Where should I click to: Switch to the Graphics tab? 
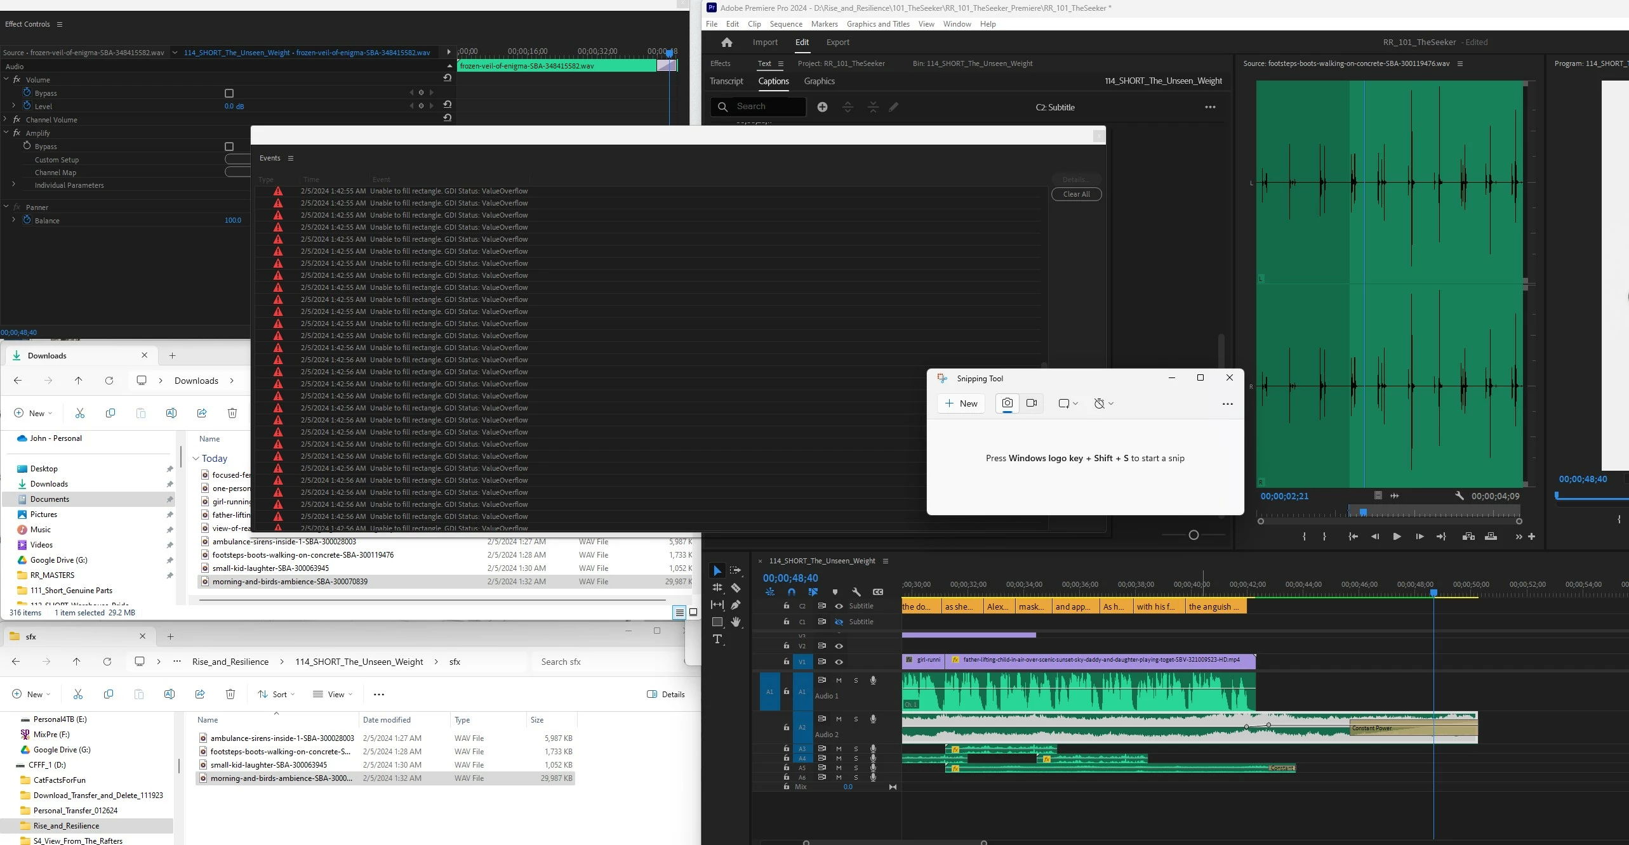point(819,81)
